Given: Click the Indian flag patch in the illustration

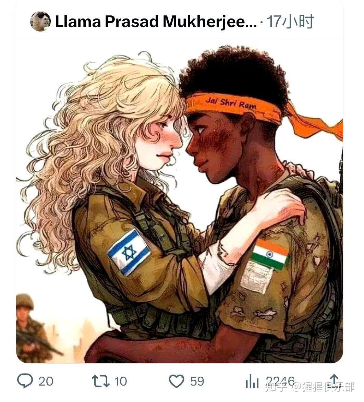Looking at the screenshot, I should [x=270, y=255].
